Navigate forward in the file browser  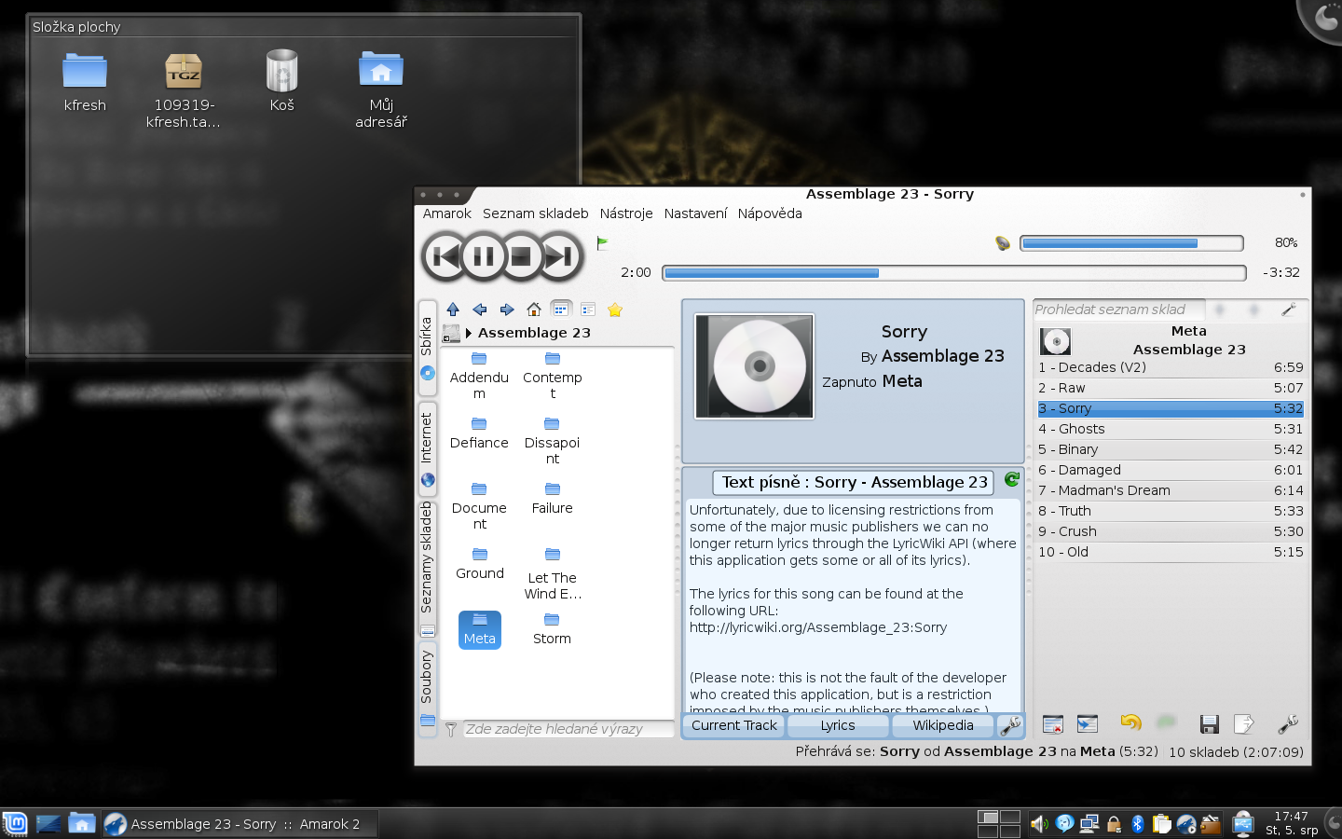click(507, 309)
